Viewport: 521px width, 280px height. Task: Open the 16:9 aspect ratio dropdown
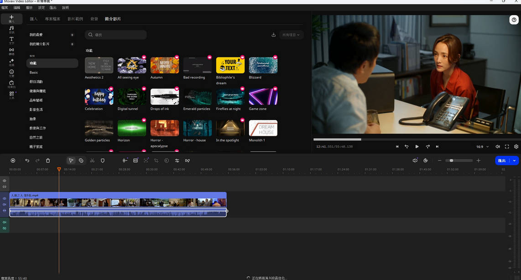[483, 146]
